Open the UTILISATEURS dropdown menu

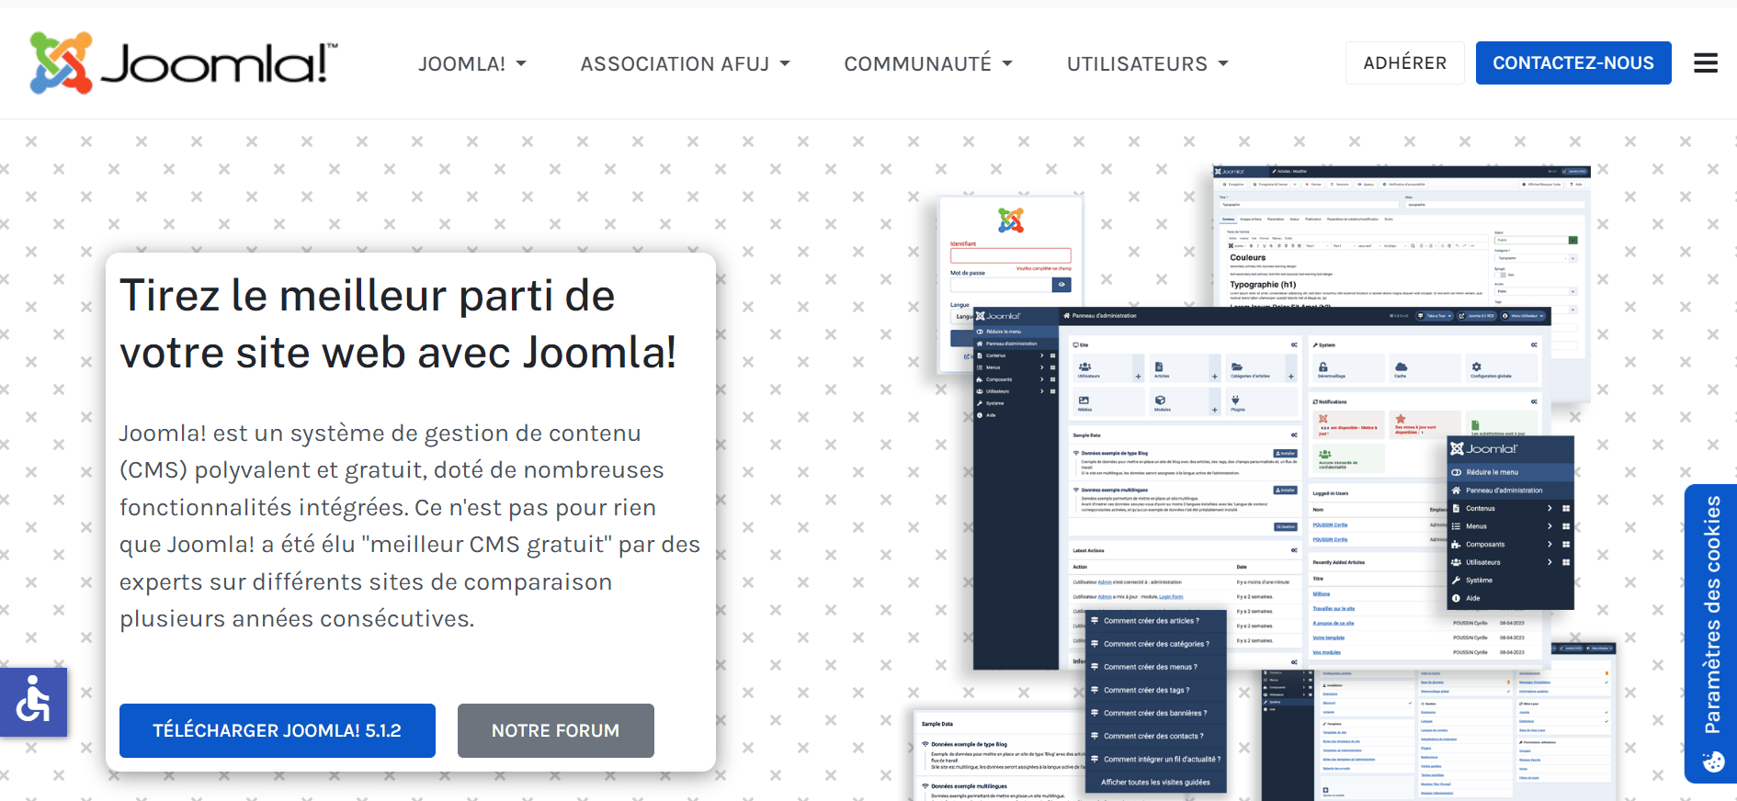pos(1148,63)
